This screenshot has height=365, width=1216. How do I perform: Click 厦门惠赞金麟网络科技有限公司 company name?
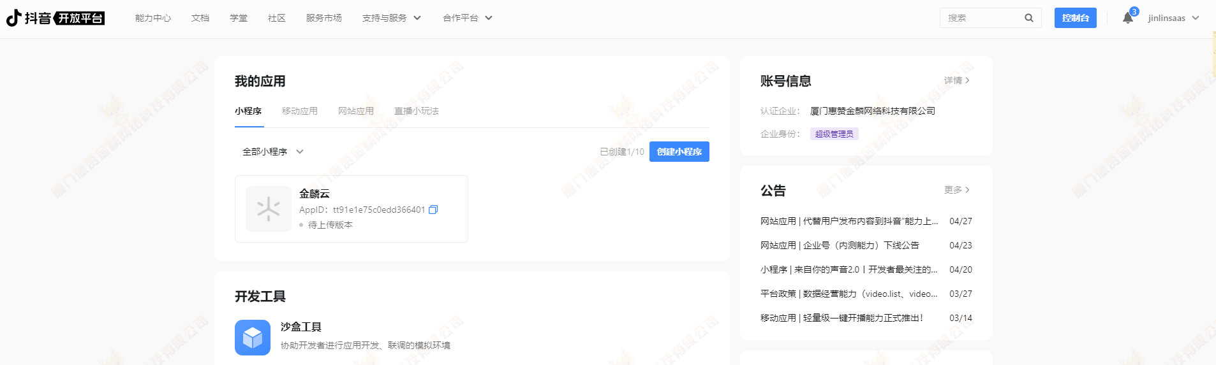(873, 111)
